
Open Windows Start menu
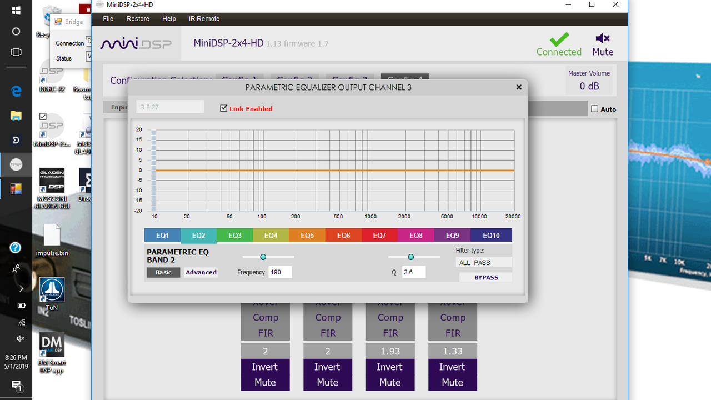[x=16, y=11]
